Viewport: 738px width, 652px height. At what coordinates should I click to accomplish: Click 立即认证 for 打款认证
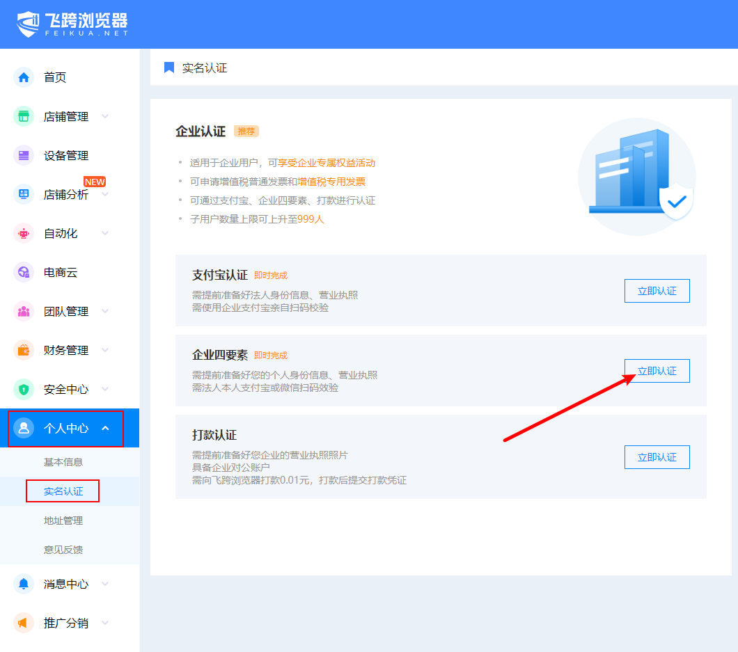657,457
